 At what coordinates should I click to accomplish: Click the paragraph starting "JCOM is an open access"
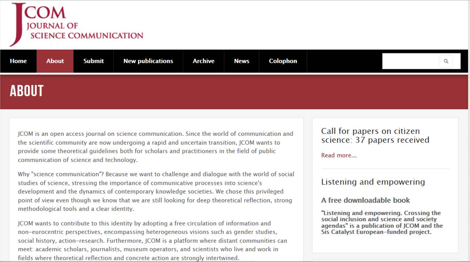click(155, 147)
